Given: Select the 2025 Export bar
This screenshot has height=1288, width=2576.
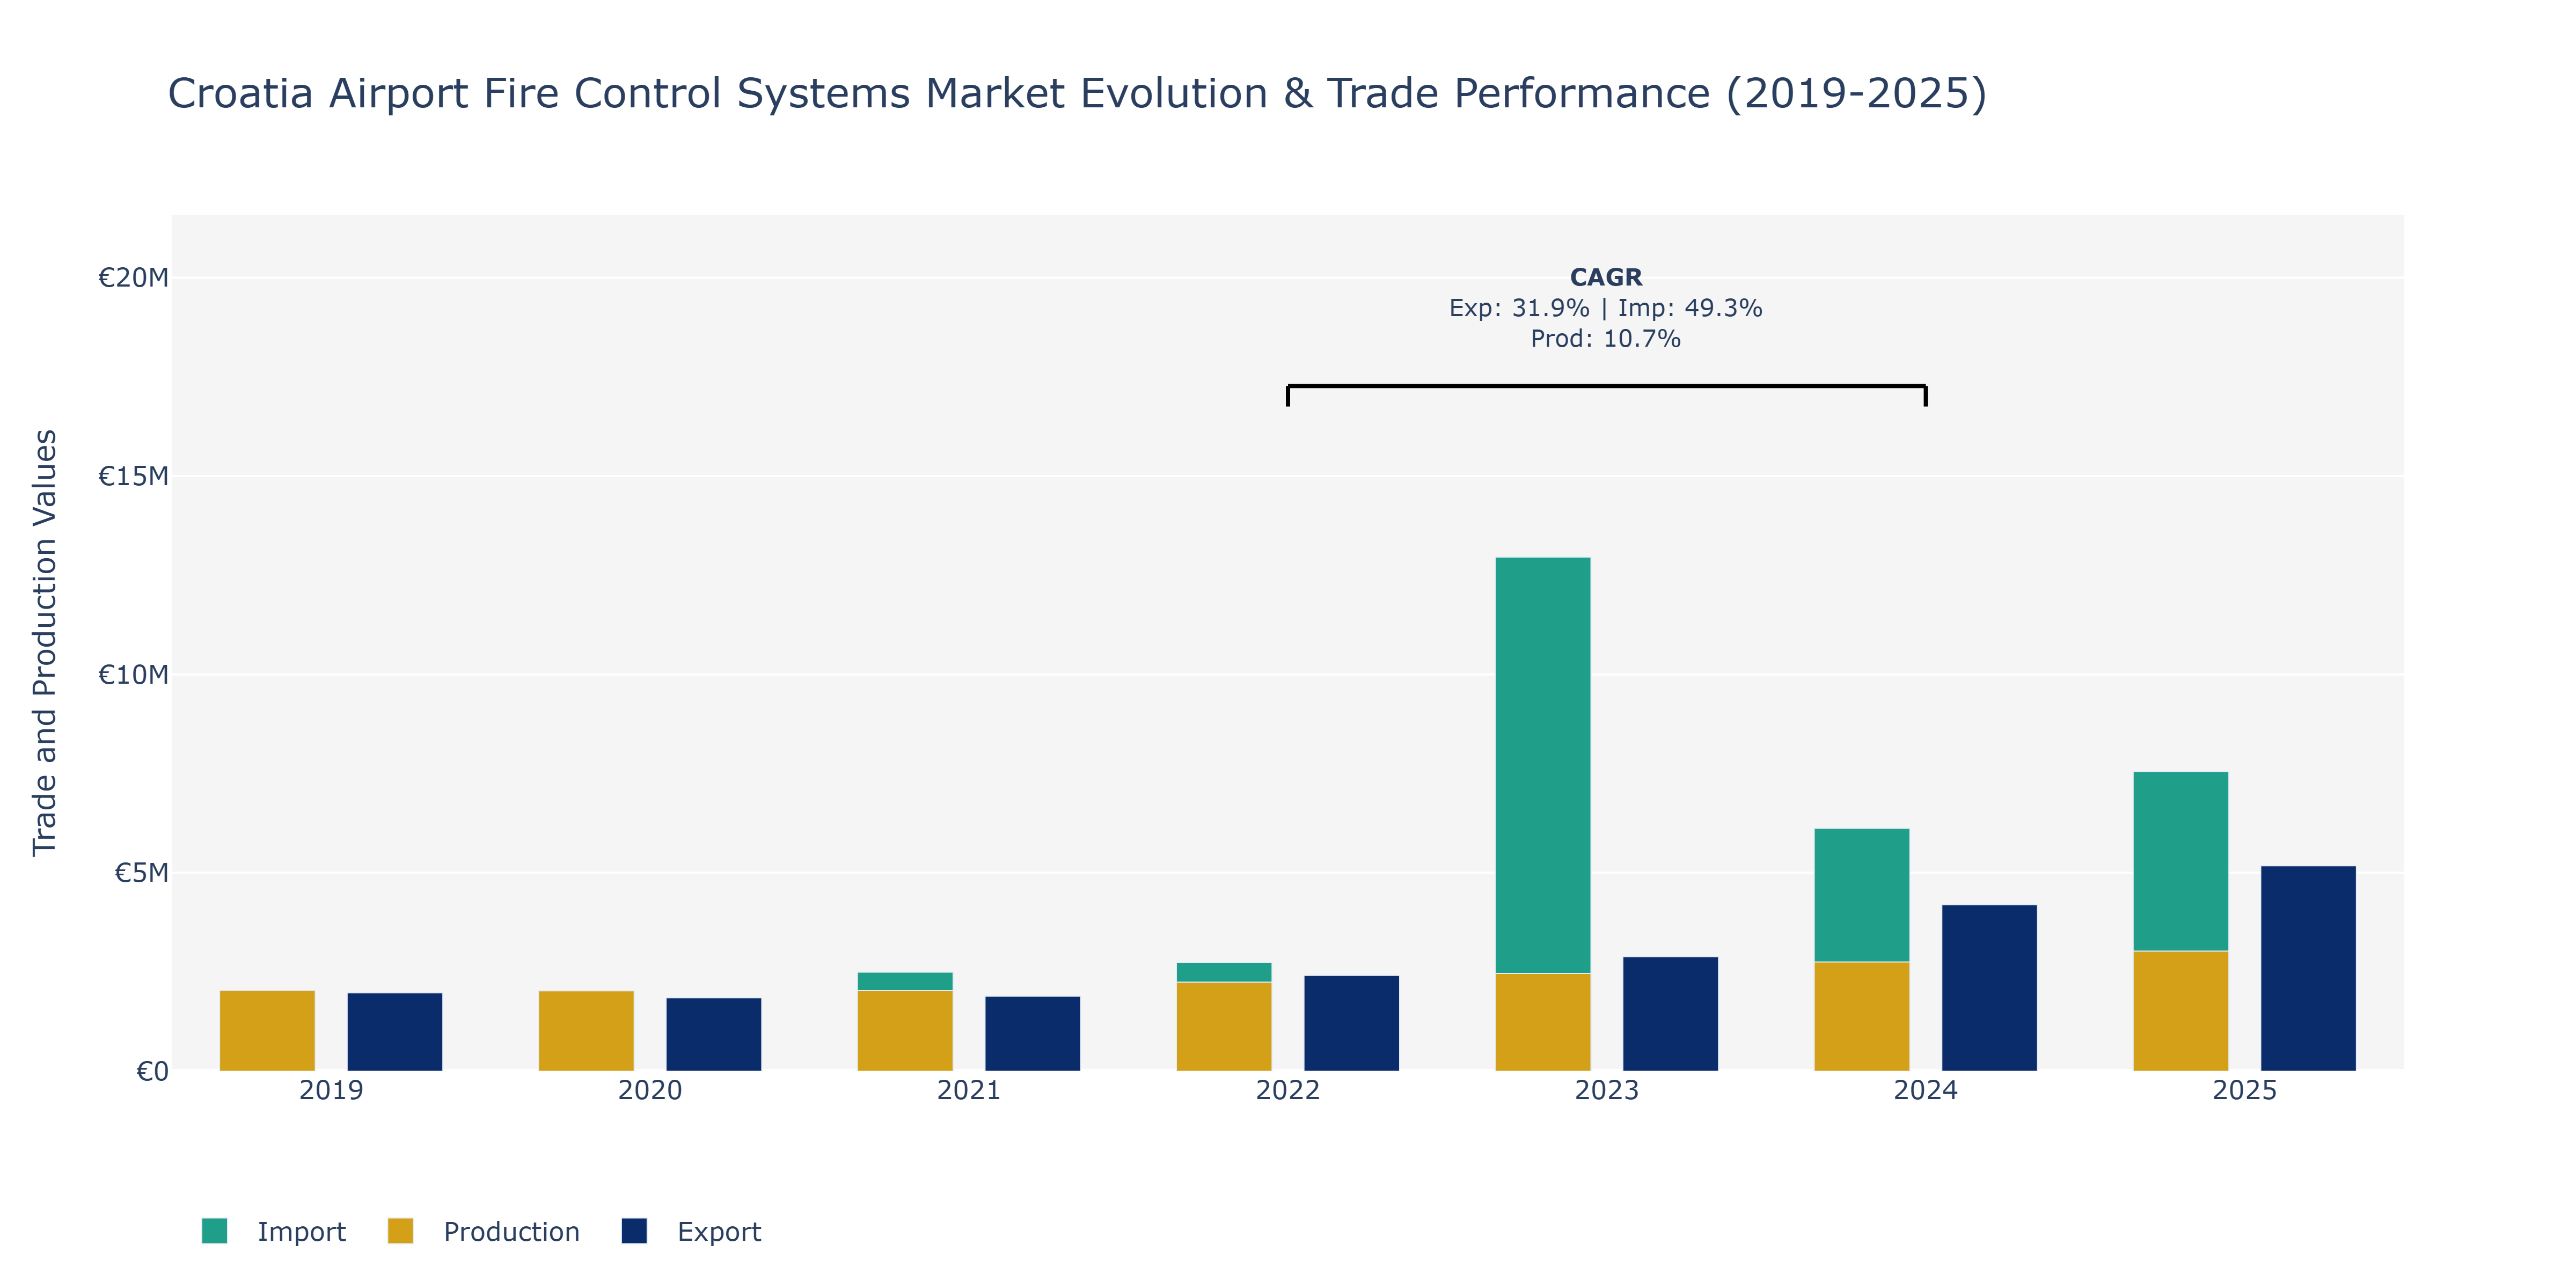Looking at the screenshot, I should pos(2308,968).
